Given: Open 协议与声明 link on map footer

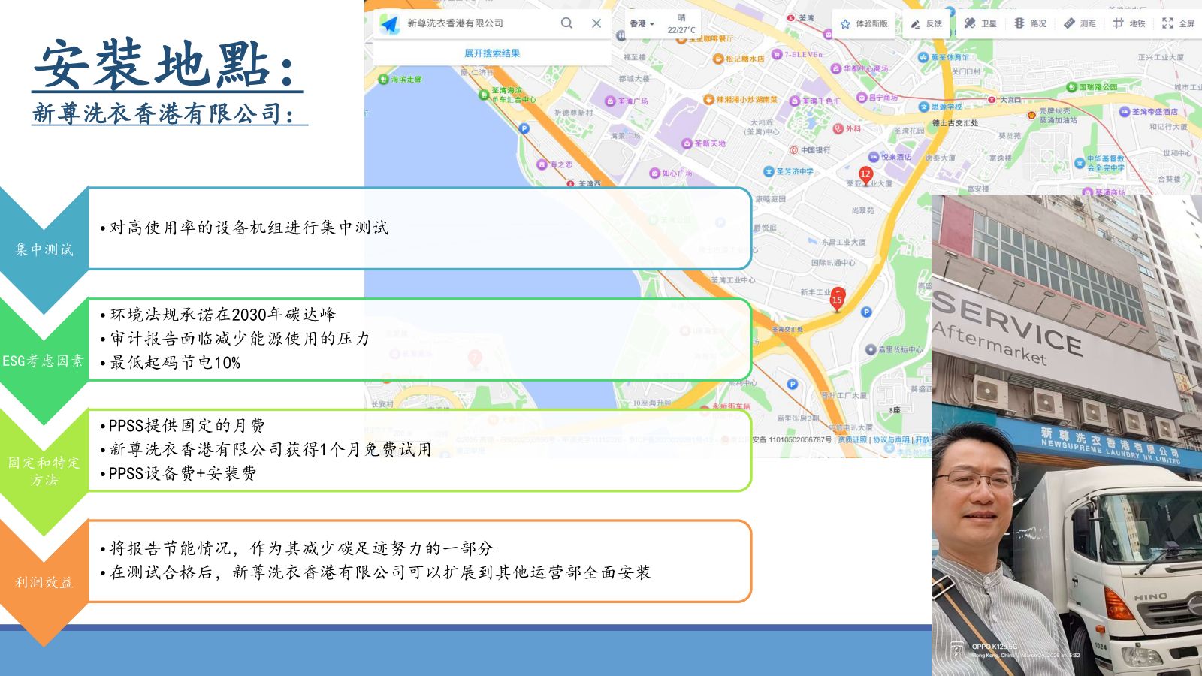Looking at the screenshot, I should pyautogui.click(x=891, y=440).
